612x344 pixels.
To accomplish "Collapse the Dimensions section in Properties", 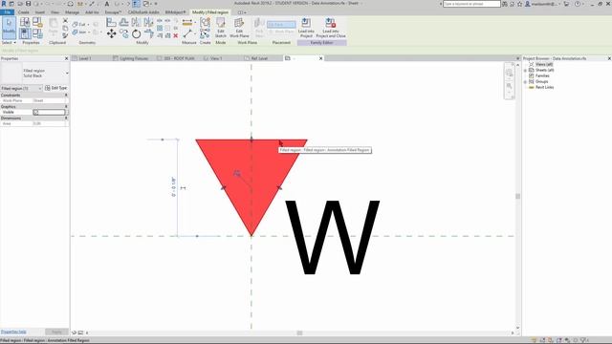I will 66,118.
